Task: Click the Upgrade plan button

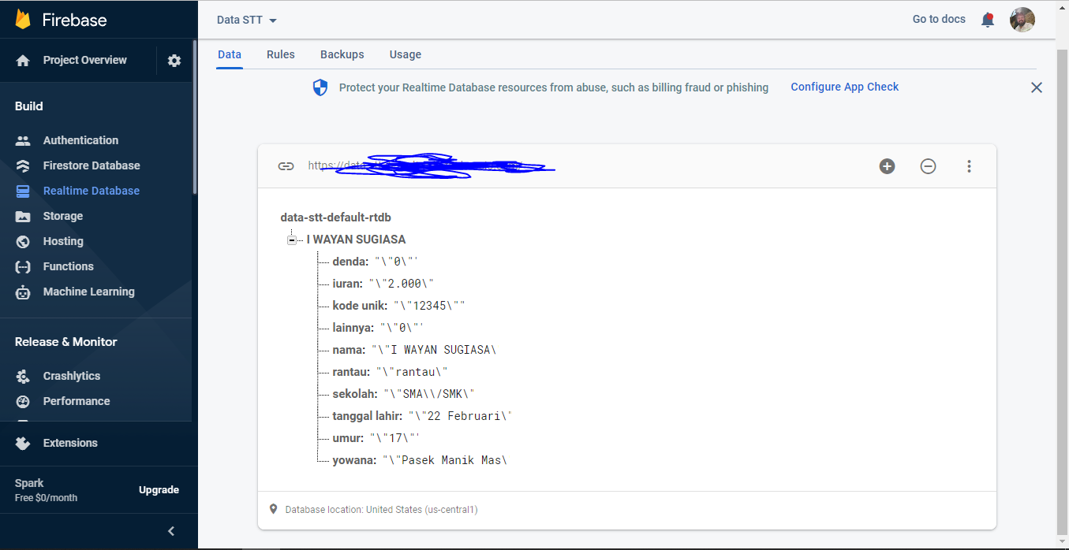Action: (159, 490)
